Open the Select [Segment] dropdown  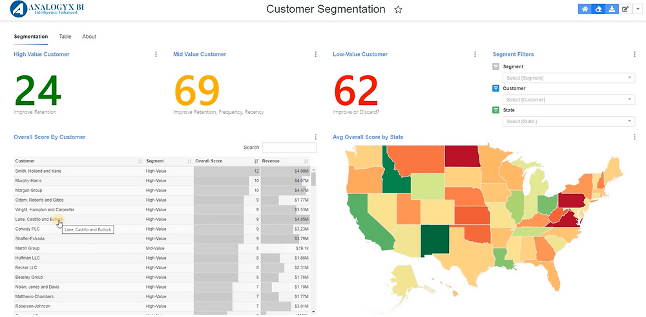[x=568, y=78]
